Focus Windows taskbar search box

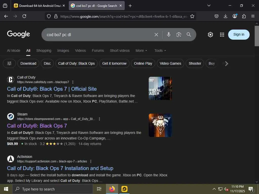click(x=53, y=189)
